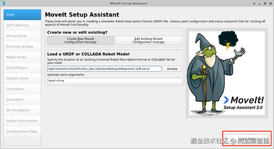
Task: Click the MoveIt wizard illustration
Action: pyautogui.click(x=227, y=73)
